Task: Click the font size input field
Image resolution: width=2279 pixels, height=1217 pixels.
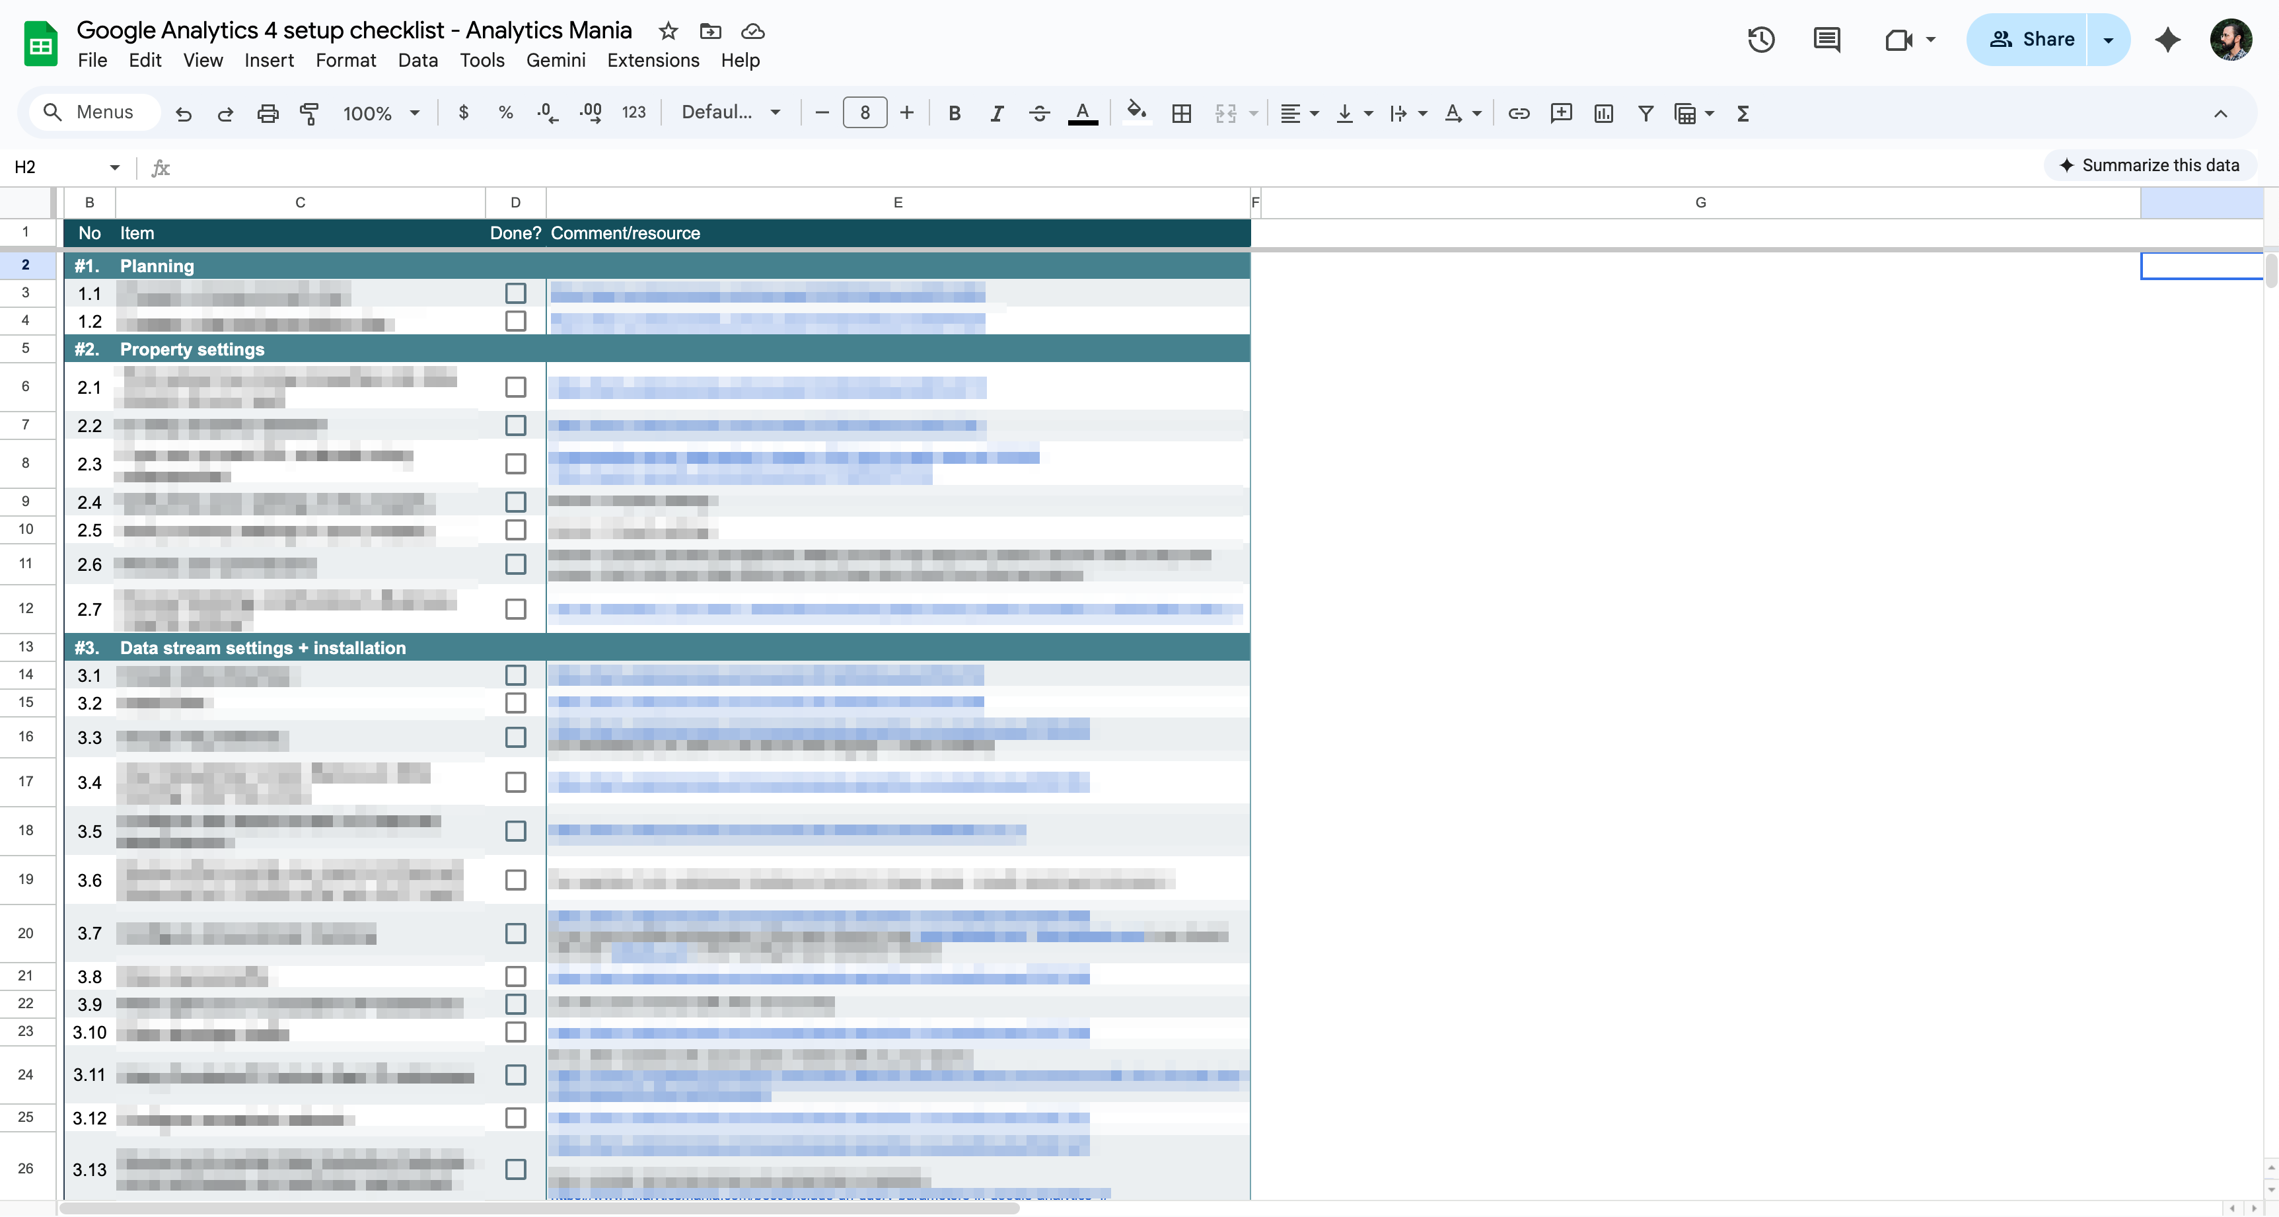Action: [864, 112]
